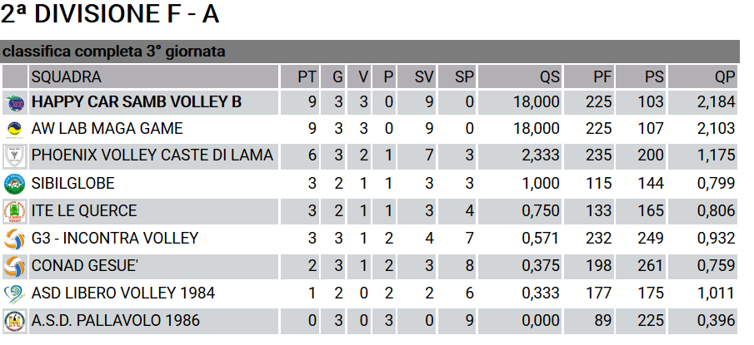Open HAPPY CAR SAMB VOLLEY B team name
The width and height of the screenshot is (754, 345).
coord(137,102)
